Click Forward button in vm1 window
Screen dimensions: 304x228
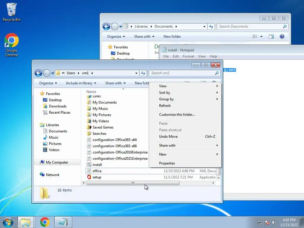point(47,73)
